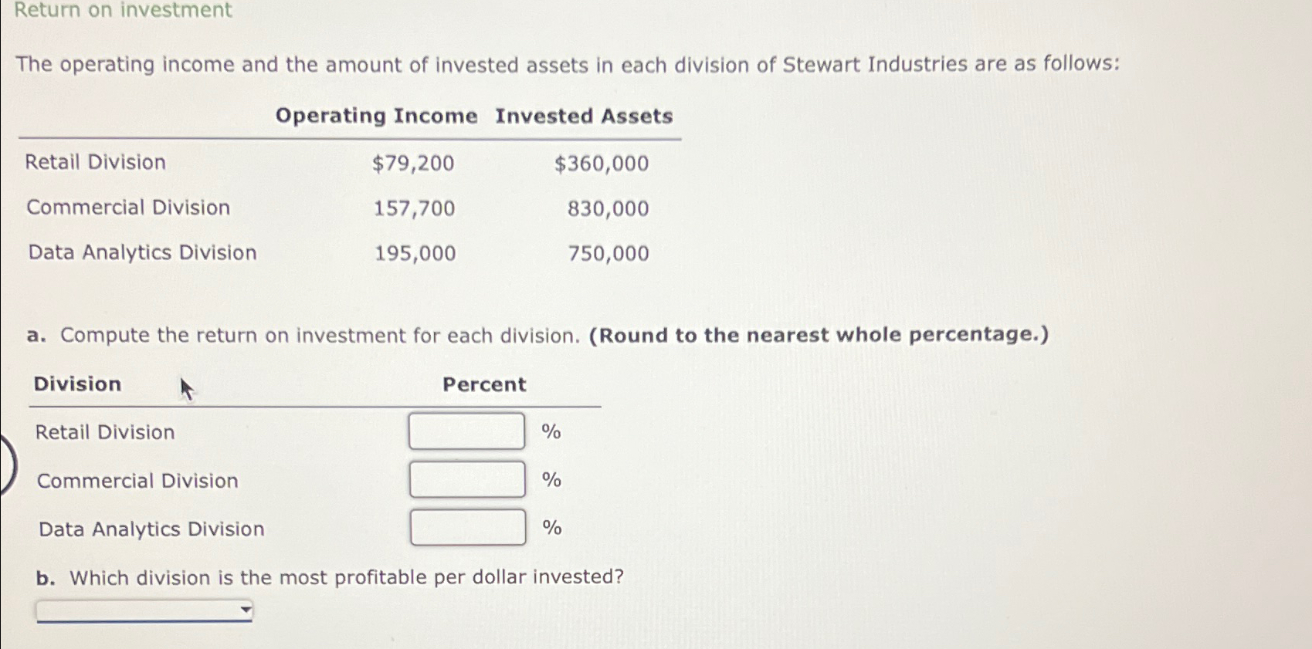Click the 157,700 Commercial Division income value
Screen dimensions: 1312x649
click(x=413, y=208)
